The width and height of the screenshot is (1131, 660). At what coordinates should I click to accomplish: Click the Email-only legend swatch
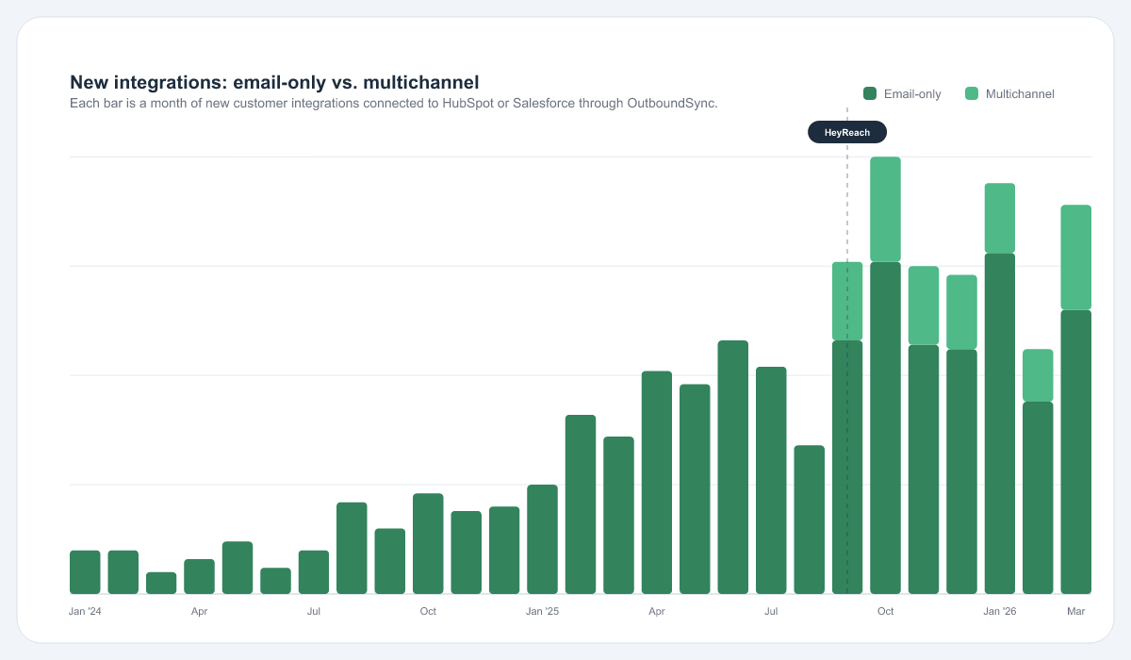(x=869, y=93)
